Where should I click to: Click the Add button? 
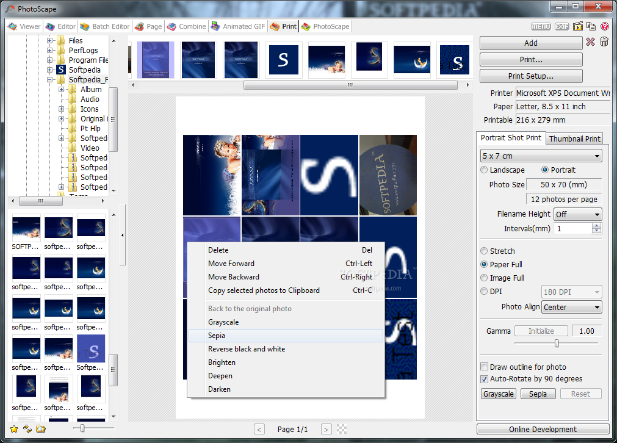pos(531,43)
